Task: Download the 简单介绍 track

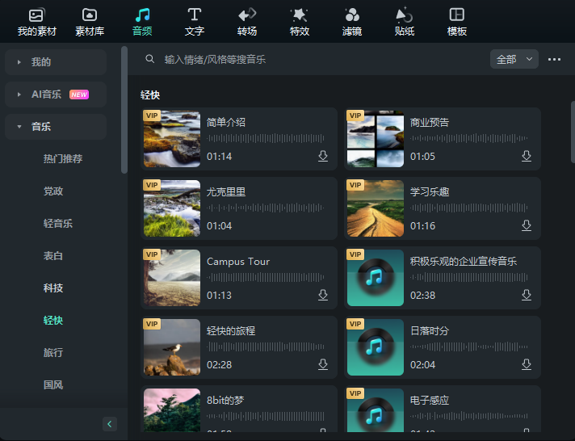Action: pos(323,156)
